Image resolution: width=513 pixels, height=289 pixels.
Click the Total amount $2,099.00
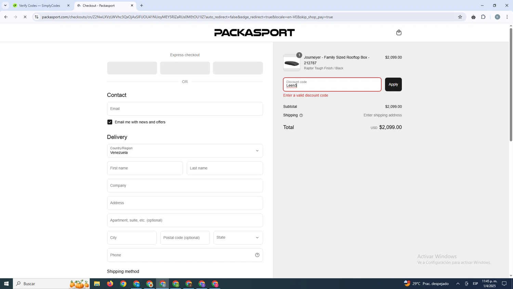(391, 127)
